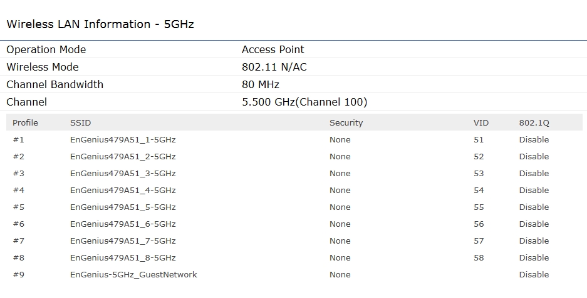
Task: Click VID value 52
Action: tap(479, 156)
